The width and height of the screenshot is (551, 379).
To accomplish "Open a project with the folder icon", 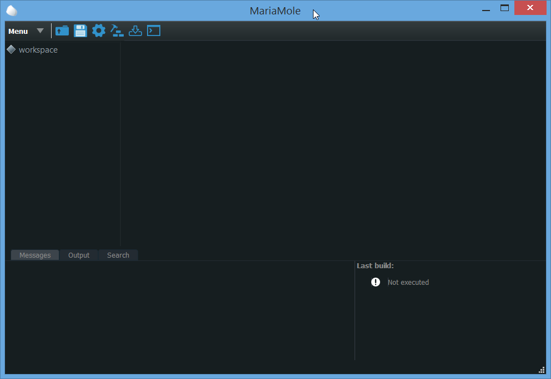I will pyautogui.click(x=62, y=31).
